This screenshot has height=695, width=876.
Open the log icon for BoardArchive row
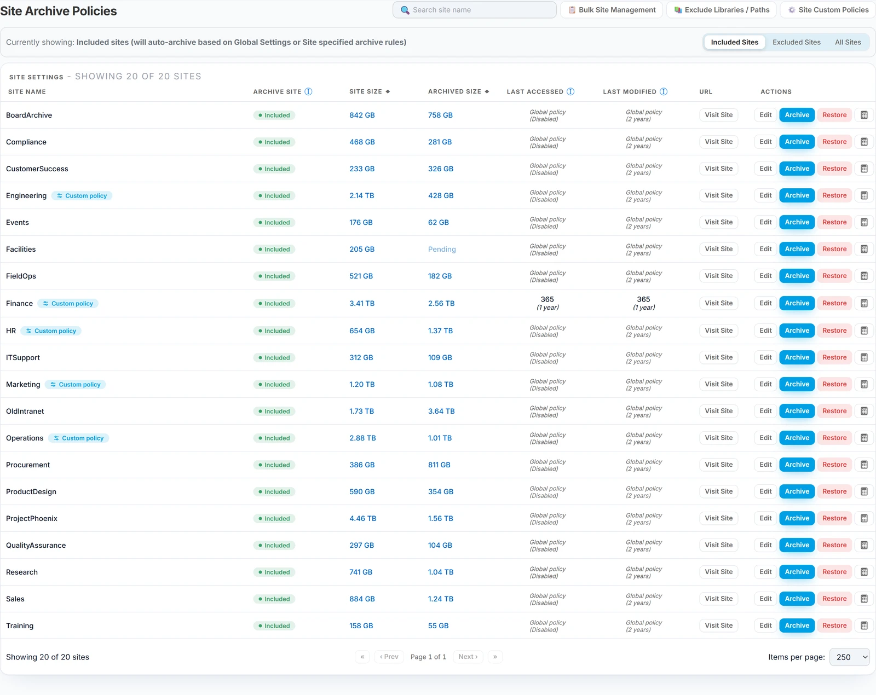click(x=864, y=115)
